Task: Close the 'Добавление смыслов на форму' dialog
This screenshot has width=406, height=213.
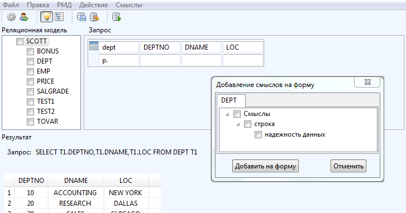Action: [367, 82]
